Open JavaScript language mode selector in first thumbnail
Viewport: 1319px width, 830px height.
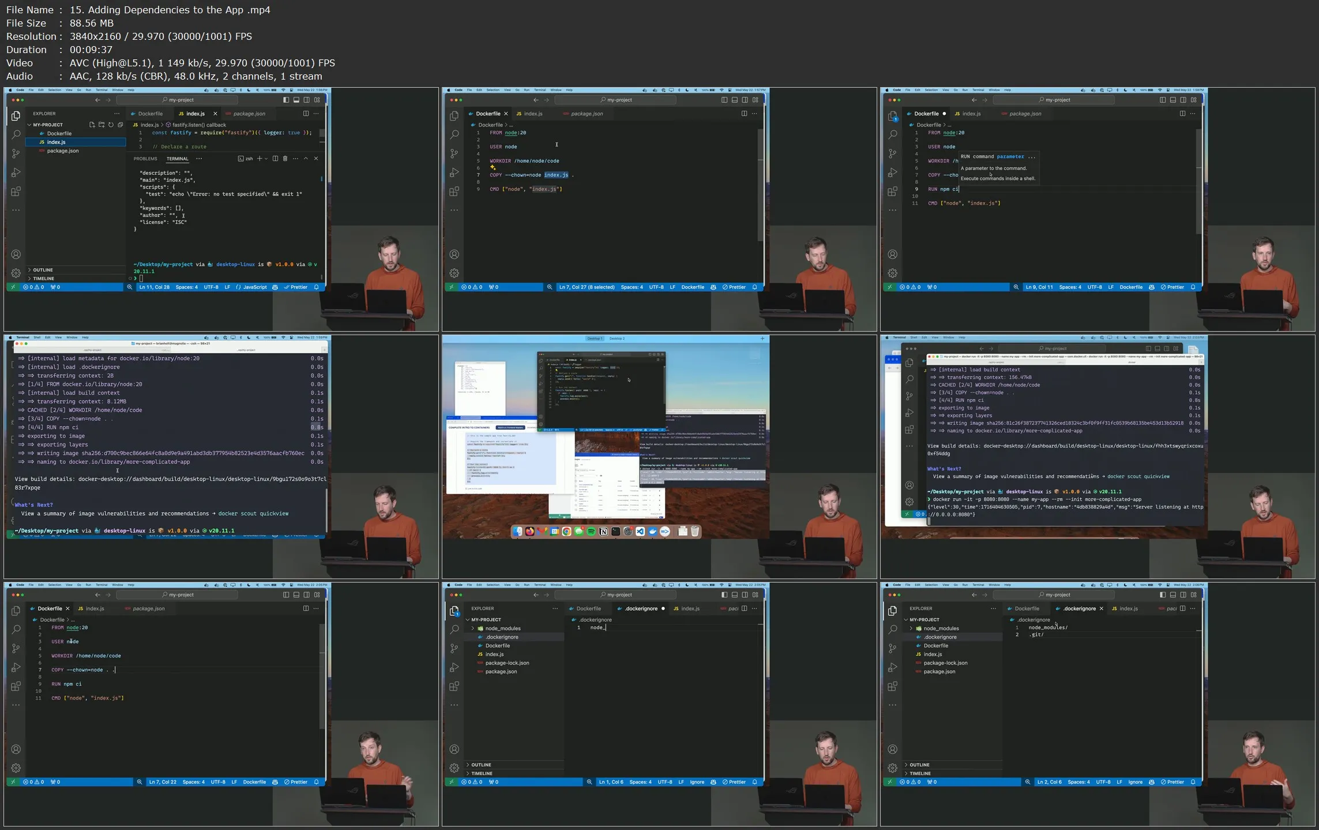click(x=255, y=287)
